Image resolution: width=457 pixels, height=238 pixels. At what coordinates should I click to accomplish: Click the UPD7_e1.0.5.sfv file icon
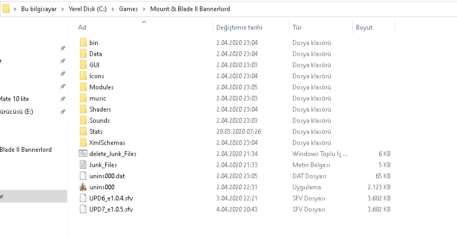pyautogui.click(x=83, y=209)
